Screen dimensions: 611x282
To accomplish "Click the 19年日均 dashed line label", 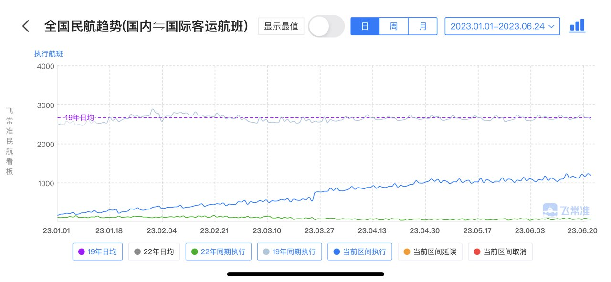I will pyautogui.click(x=79, y=117).
